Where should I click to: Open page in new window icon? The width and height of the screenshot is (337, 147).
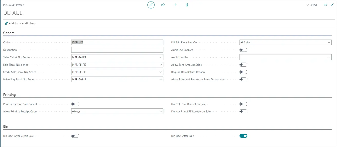point(325,5)
